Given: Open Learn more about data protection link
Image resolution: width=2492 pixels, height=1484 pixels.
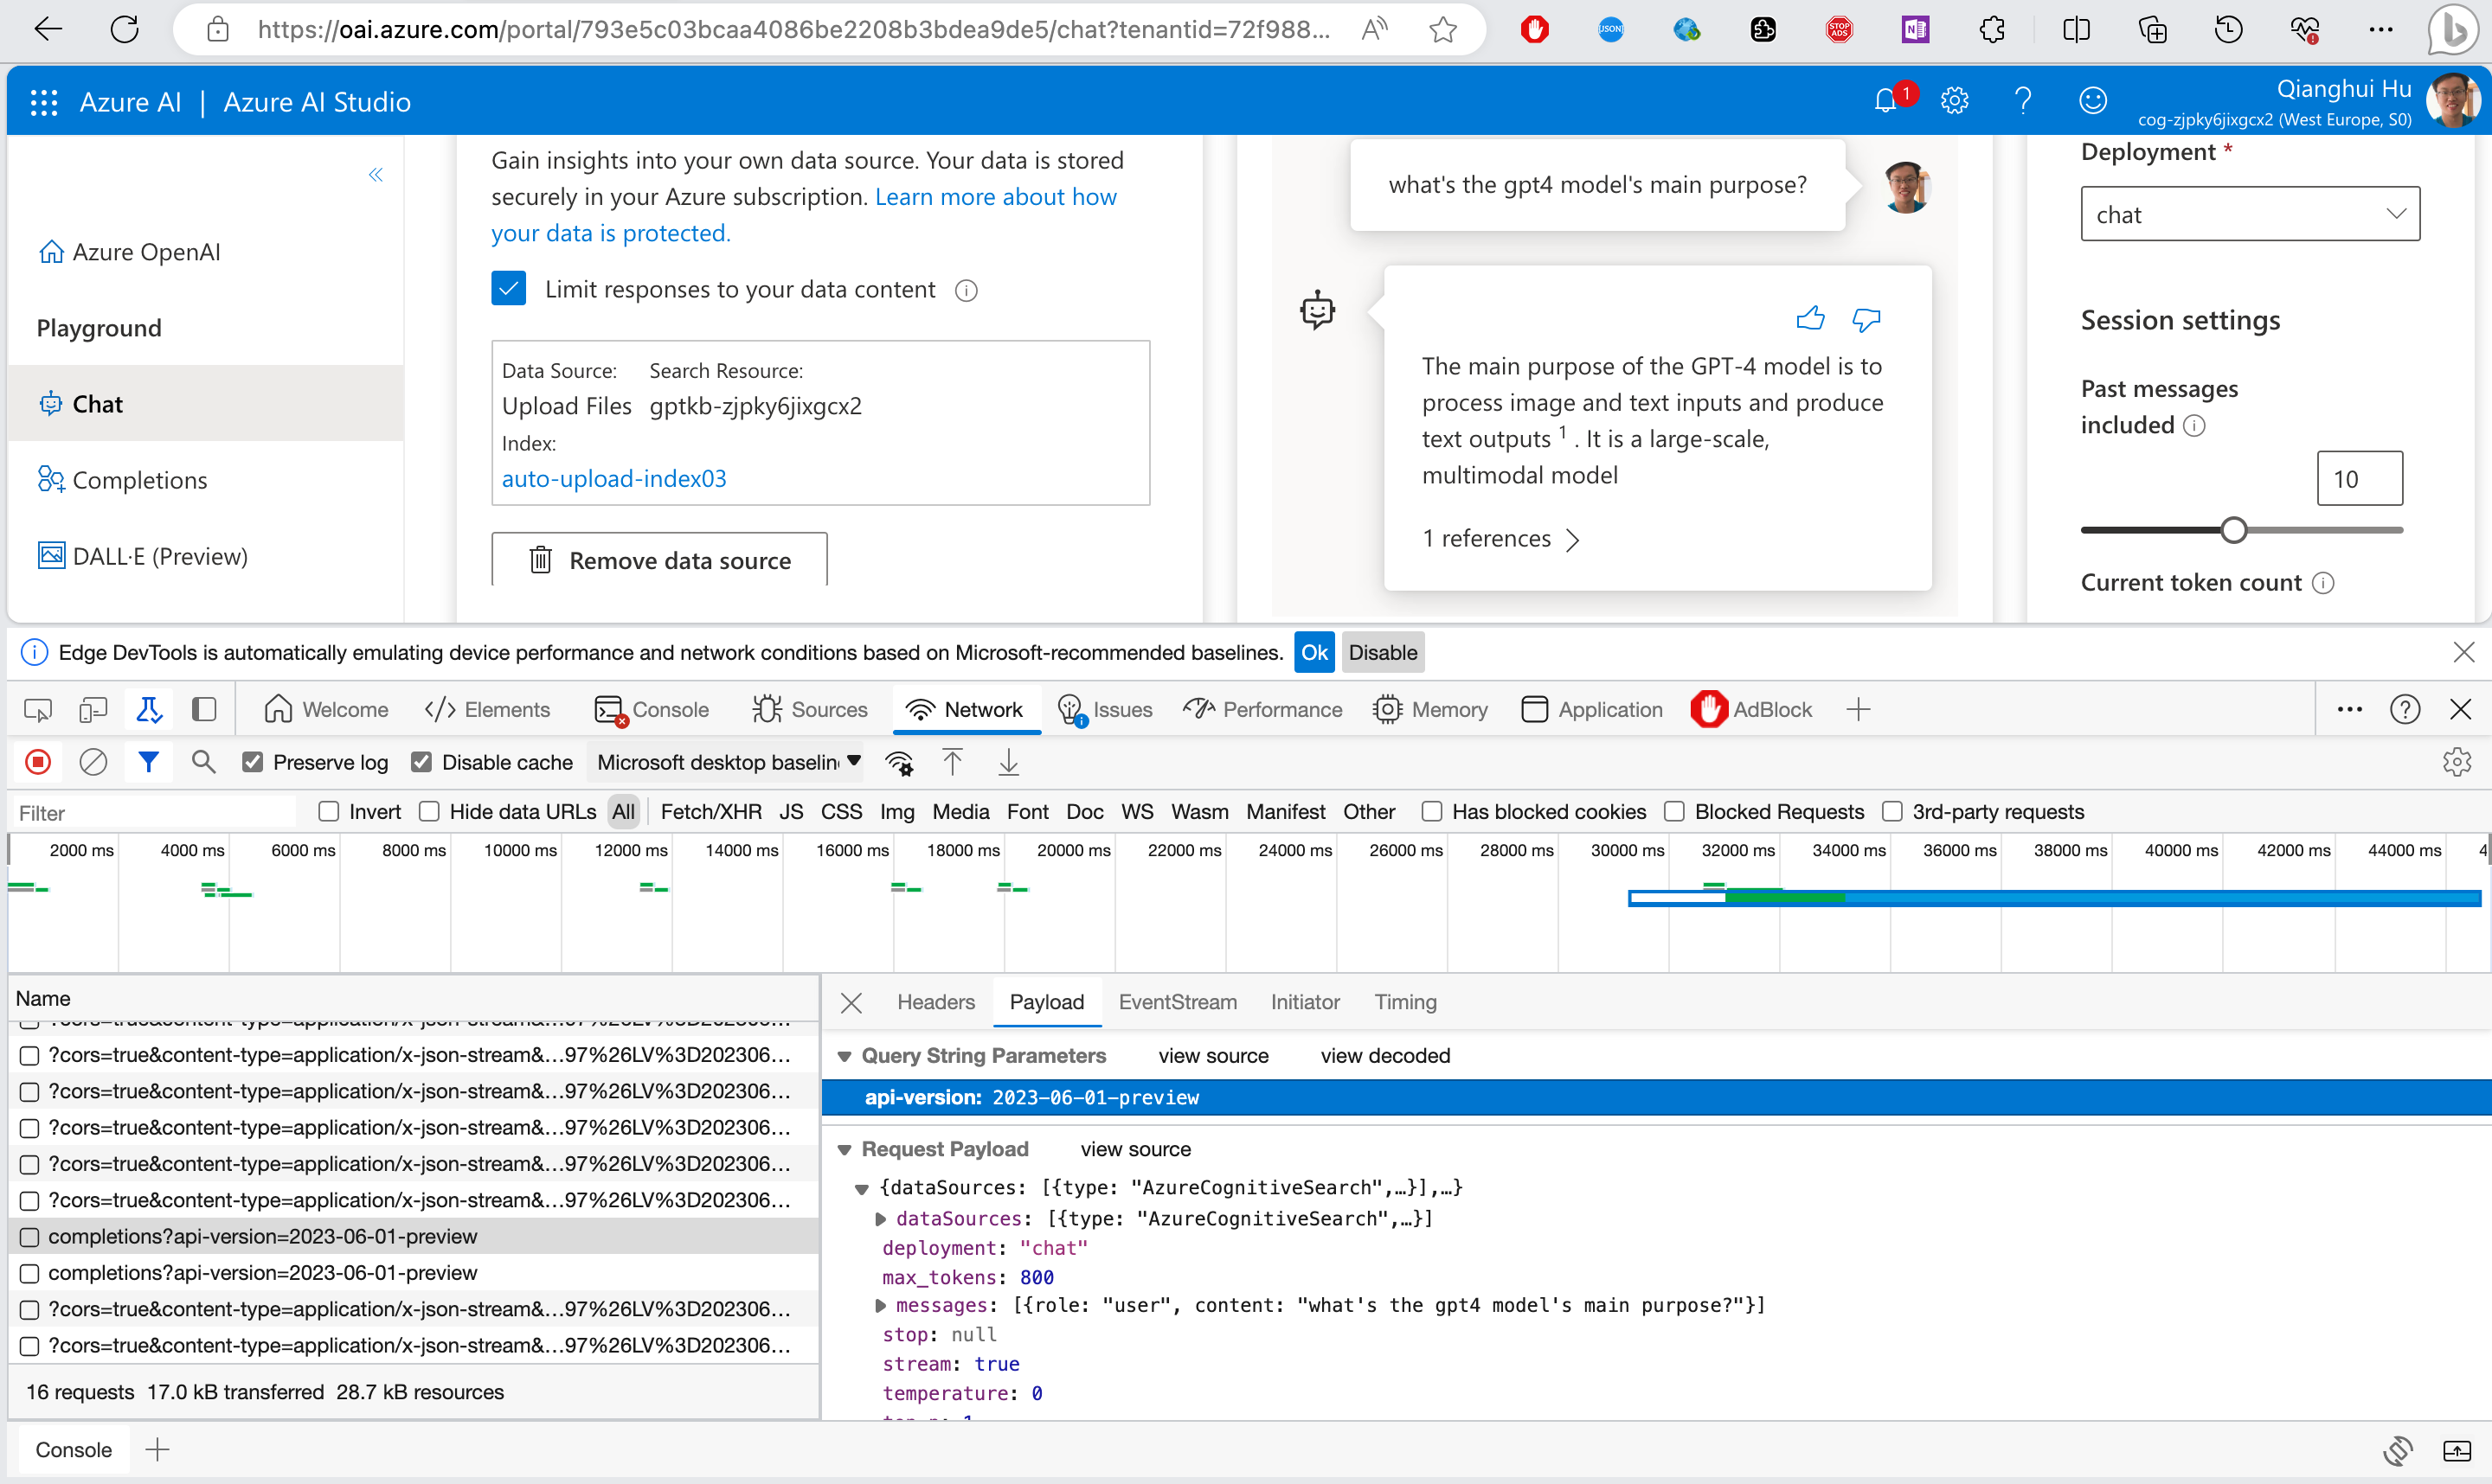Looking at the screenshot, I should (995, 197).
